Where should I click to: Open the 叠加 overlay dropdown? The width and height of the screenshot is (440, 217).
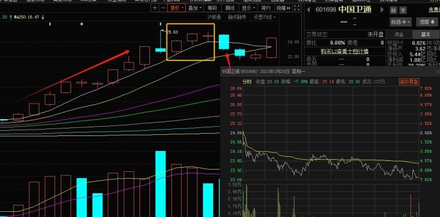[x=195, y=8]
